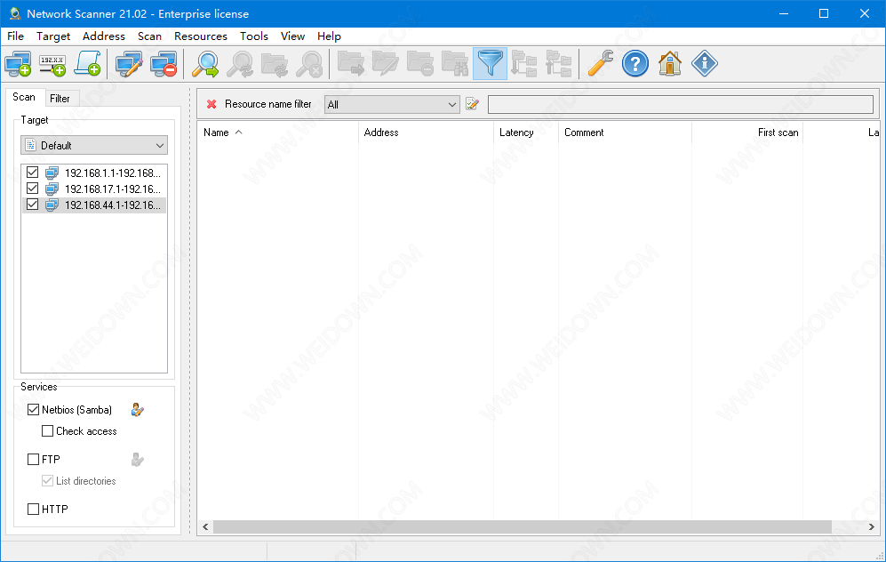The height and width of the screenshot is (562, 886).
Task: Click the grayed search folders binoculars icon
Action: 455,63
